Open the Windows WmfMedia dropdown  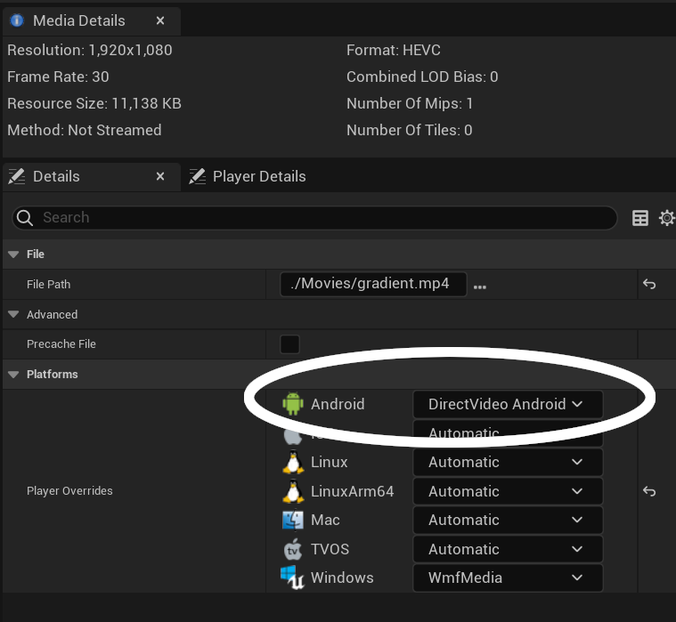507,578
